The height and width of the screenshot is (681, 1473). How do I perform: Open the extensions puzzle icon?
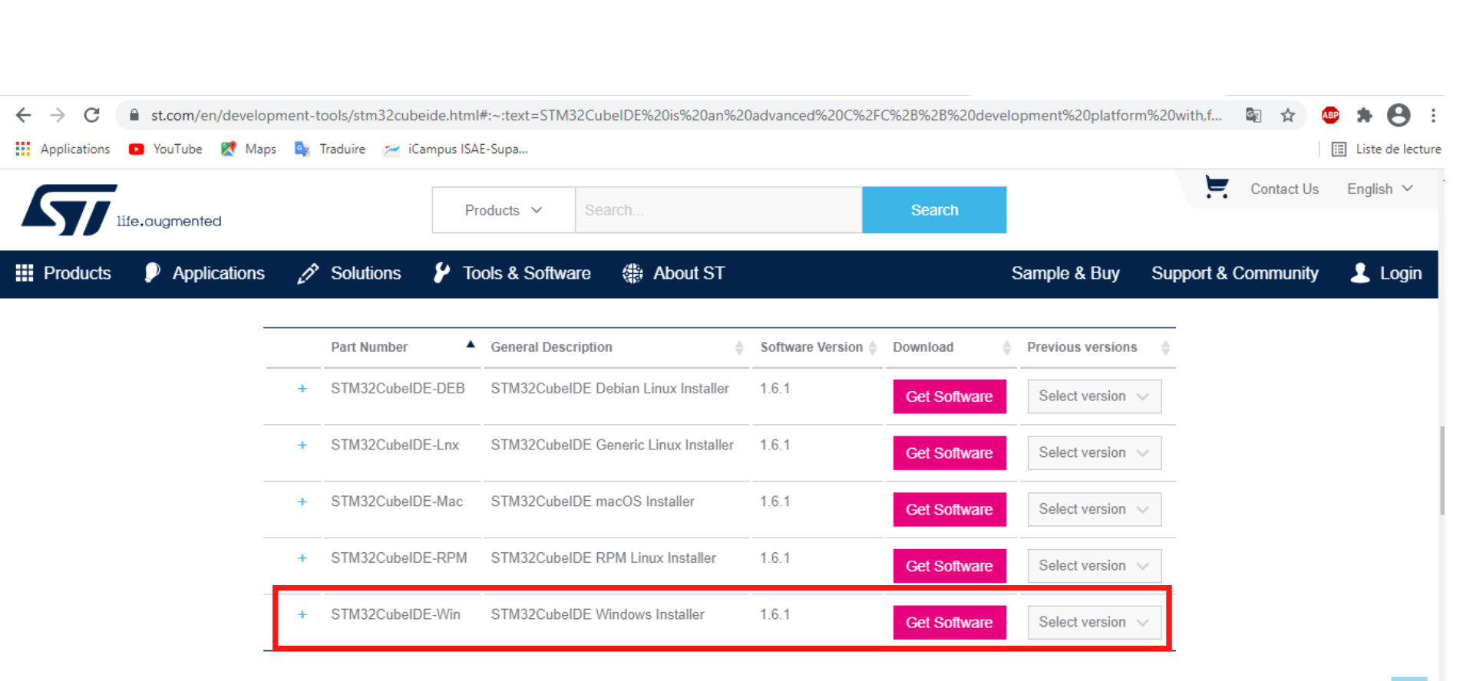click(x=1364, y=115)
